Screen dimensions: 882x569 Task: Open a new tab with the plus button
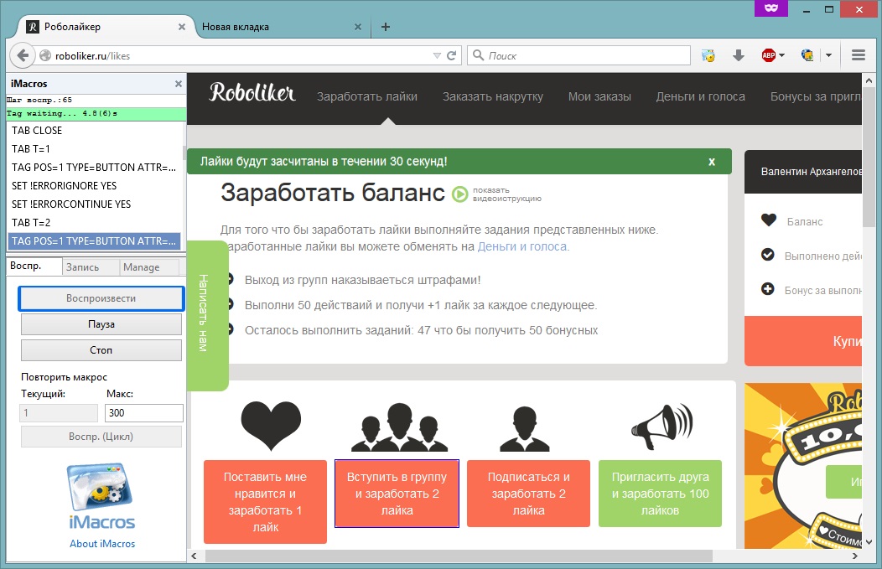386,27
